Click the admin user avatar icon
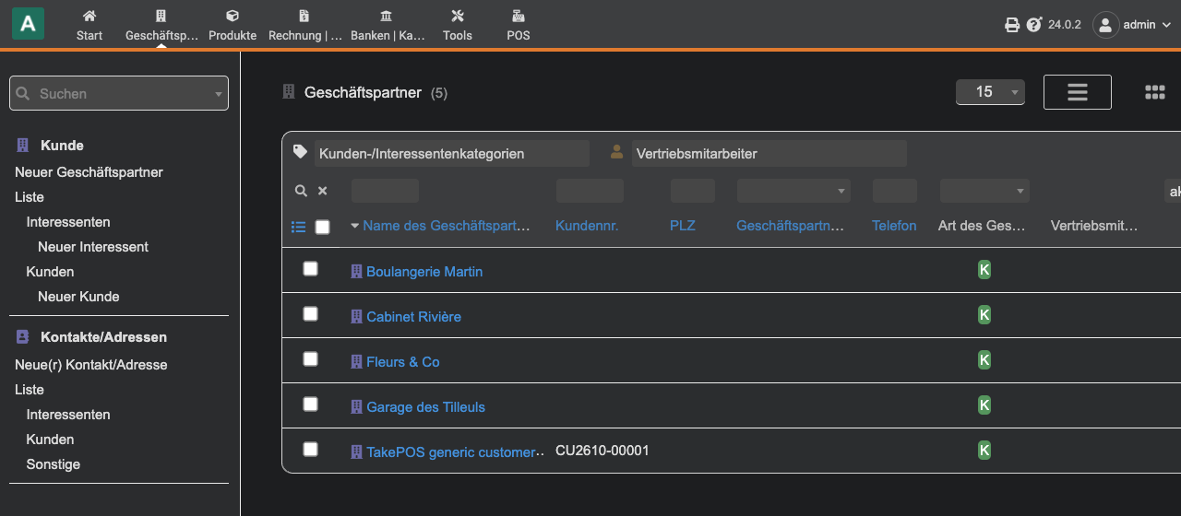Screen dimensions: 1181x516 pos(1105,25)
